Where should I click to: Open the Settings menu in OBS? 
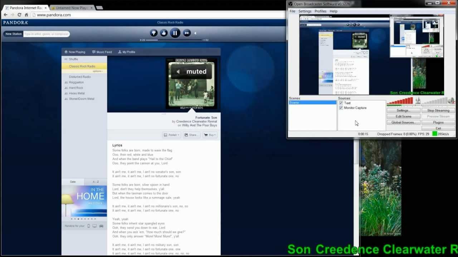tap(305, 11)
